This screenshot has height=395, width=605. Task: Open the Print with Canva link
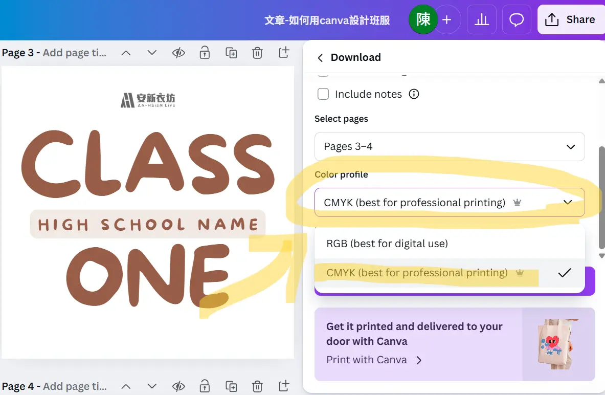tap(374, 360)
